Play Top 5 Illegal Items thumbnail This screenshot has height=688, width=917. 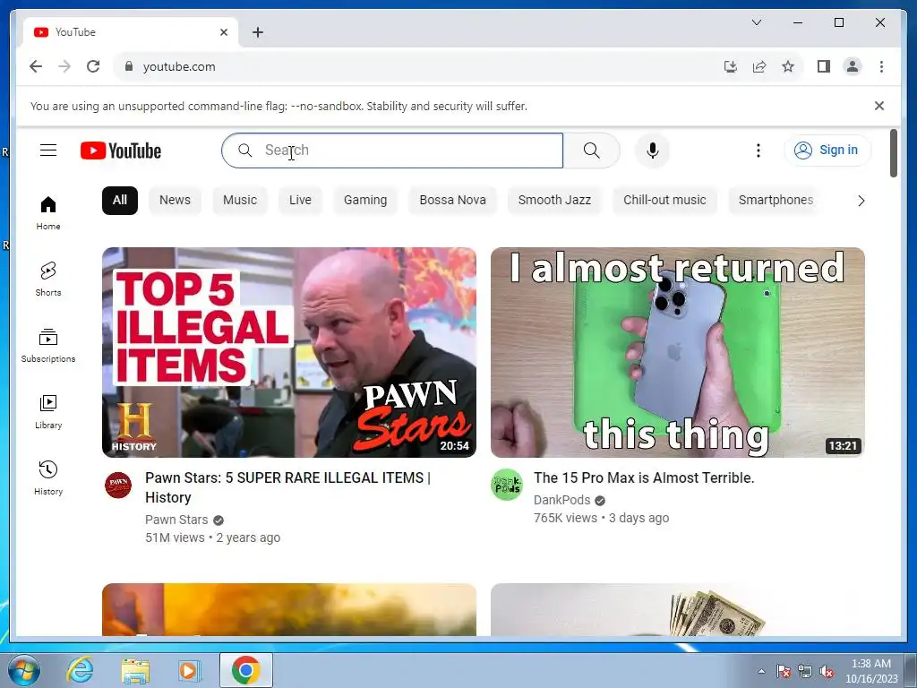(289, 352)
